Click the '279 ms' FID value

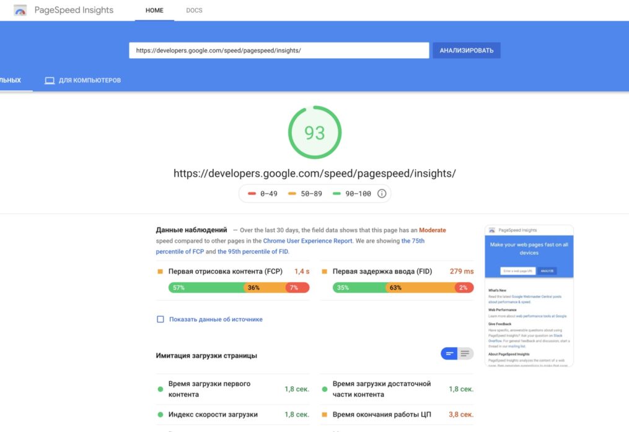[x=462, y=271]
